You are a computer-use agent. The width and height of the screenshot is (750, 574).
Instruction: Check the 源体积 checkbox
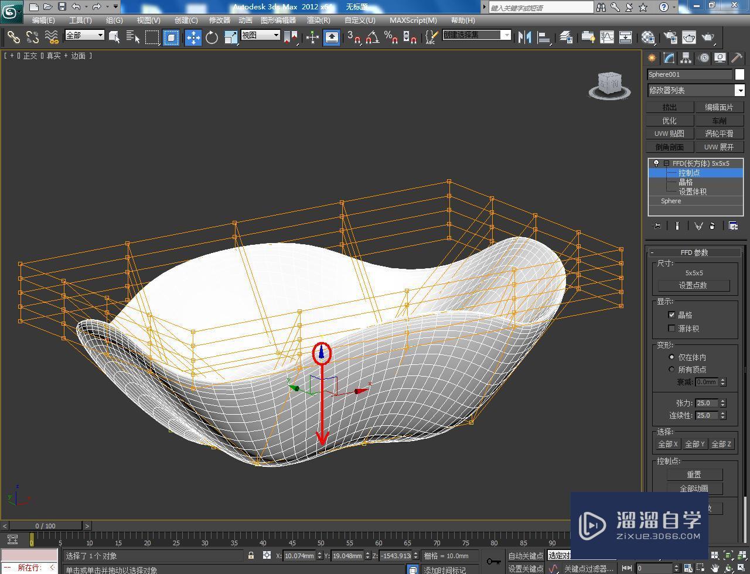671,328
